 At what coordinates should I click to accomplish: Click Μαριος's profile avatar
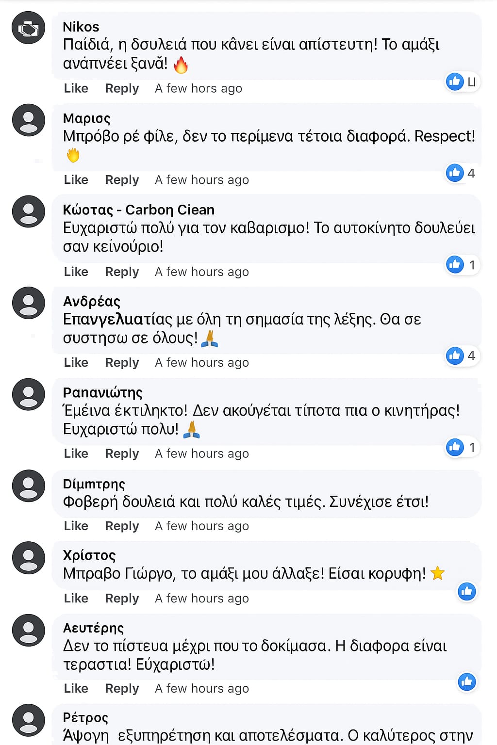[x=29, y=120]
